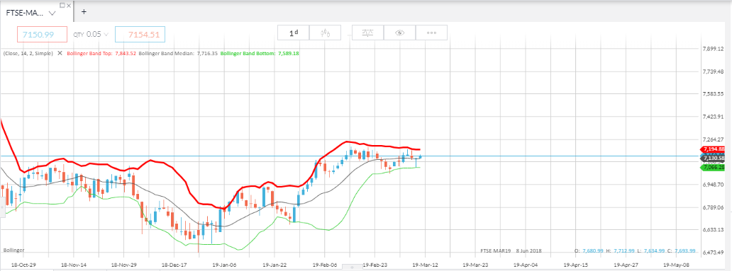Open the QTY 0.05 quantity dropdown
The image size is (732, 271).
click(91, 34)
